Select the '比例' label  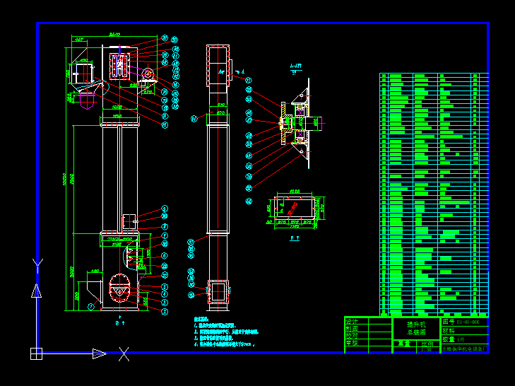tap(427, 344)
